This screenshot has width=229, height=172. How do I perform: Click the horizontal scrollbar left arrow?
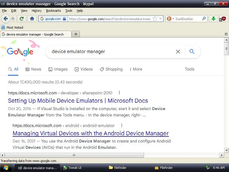tap(3, 155)
